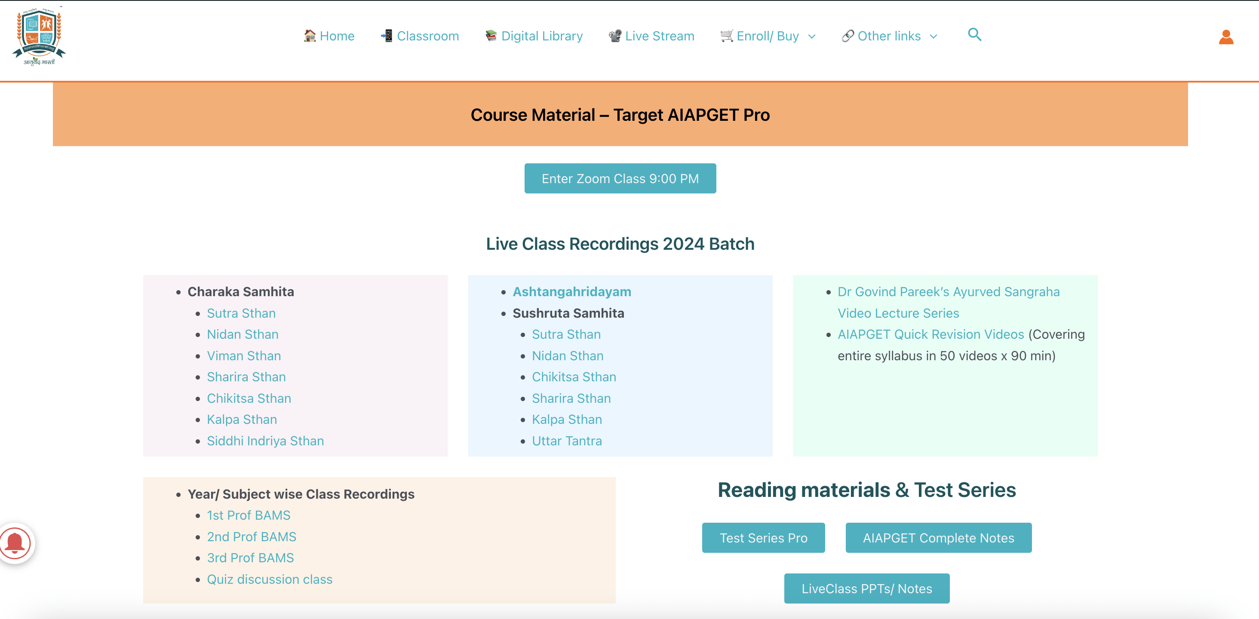
Task: Open the Ashtangahridayam section
Action: click(572, 291)
